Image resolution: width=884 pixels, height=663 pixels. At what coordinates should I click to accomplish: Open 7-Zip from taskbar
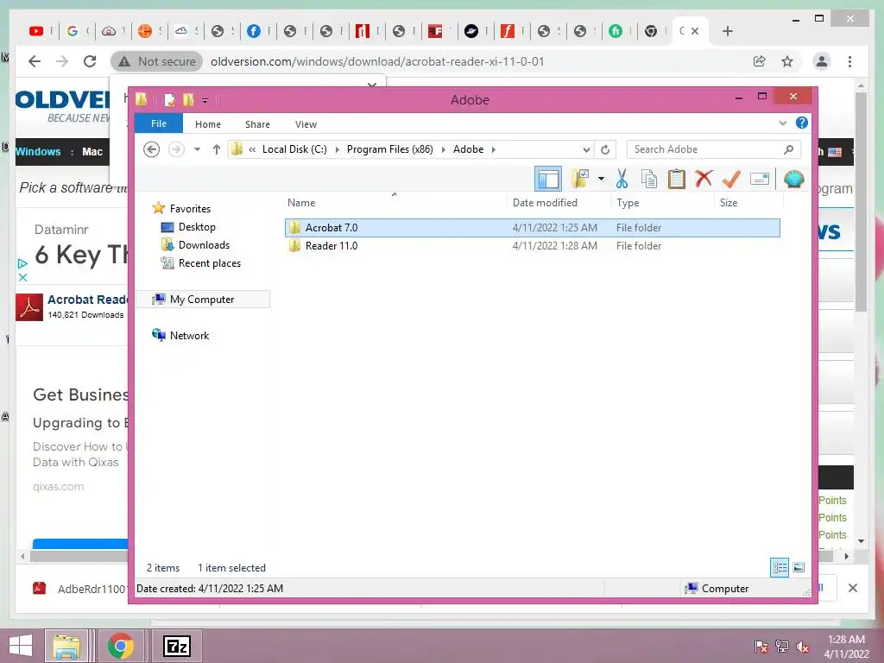(176, 646)
